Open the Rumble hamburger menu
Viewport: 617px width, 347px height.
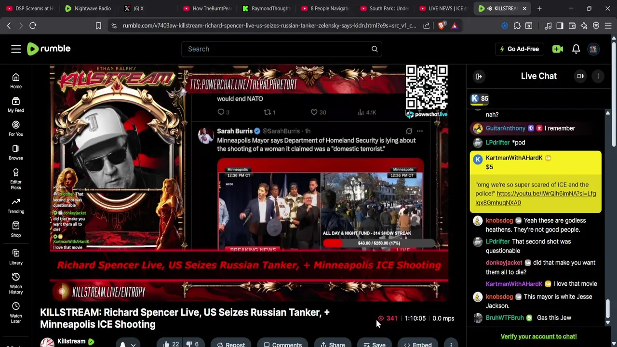[x=16, y=49]
